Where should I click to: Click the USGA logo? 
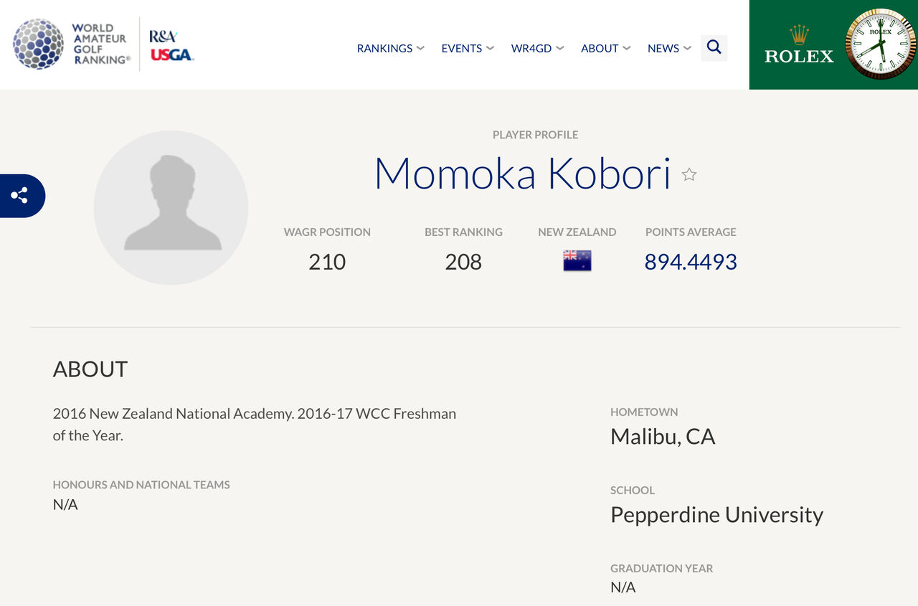pos(171,55)
